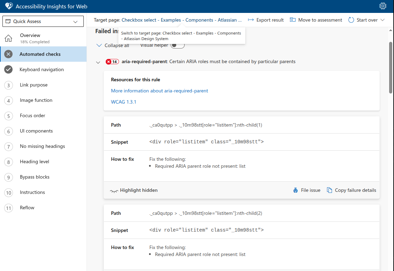
Task: Click More information about aria-required-parent
Action: click(x=159, y=91)
